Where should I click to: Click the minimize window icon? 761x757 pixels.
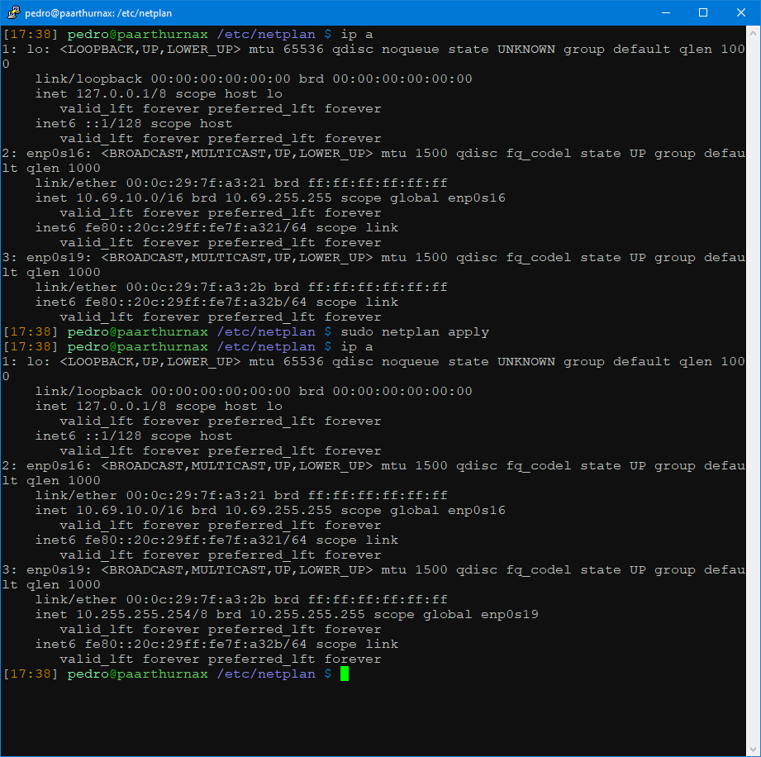pyautogui.click(x=666, y=12)
